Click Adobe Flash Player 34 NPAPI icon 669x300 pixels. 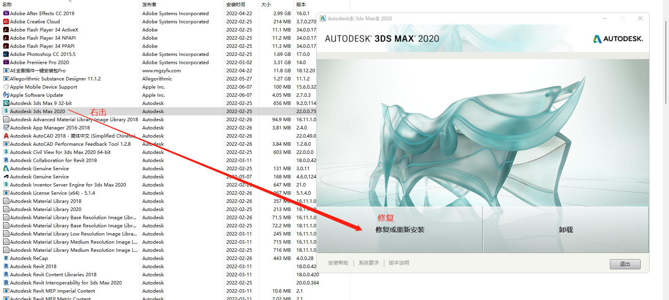pos(6,38)
